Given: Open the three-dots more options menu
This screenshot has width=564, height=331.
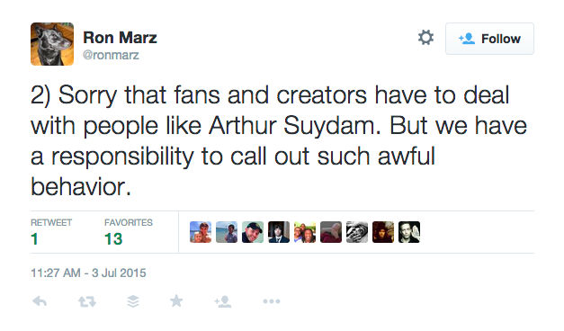Looking at the screenshot, I should coord(272,301).
